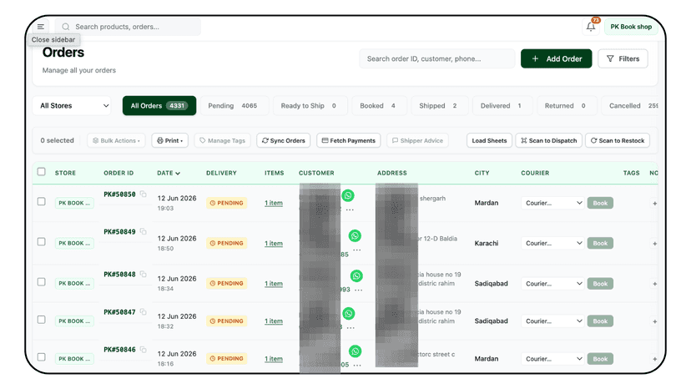This screenshot has height=389, width=691.
Task: Open more options dots in Mardan 19:03 row
Action: (x=350, y=210)
